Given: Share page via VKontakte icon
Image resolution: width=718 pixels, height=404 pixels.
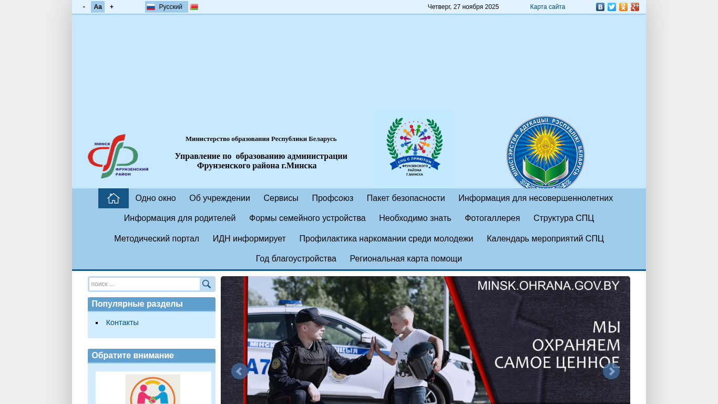Looking at the screenshot, I should click(600, 7).
